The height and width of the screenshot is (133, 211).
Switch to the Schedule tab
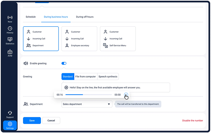[x=31, y=17]
